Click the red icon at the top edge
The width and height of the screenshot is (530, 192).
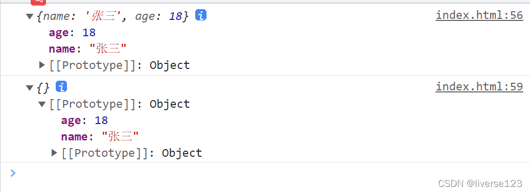click(x=38, y=2)
